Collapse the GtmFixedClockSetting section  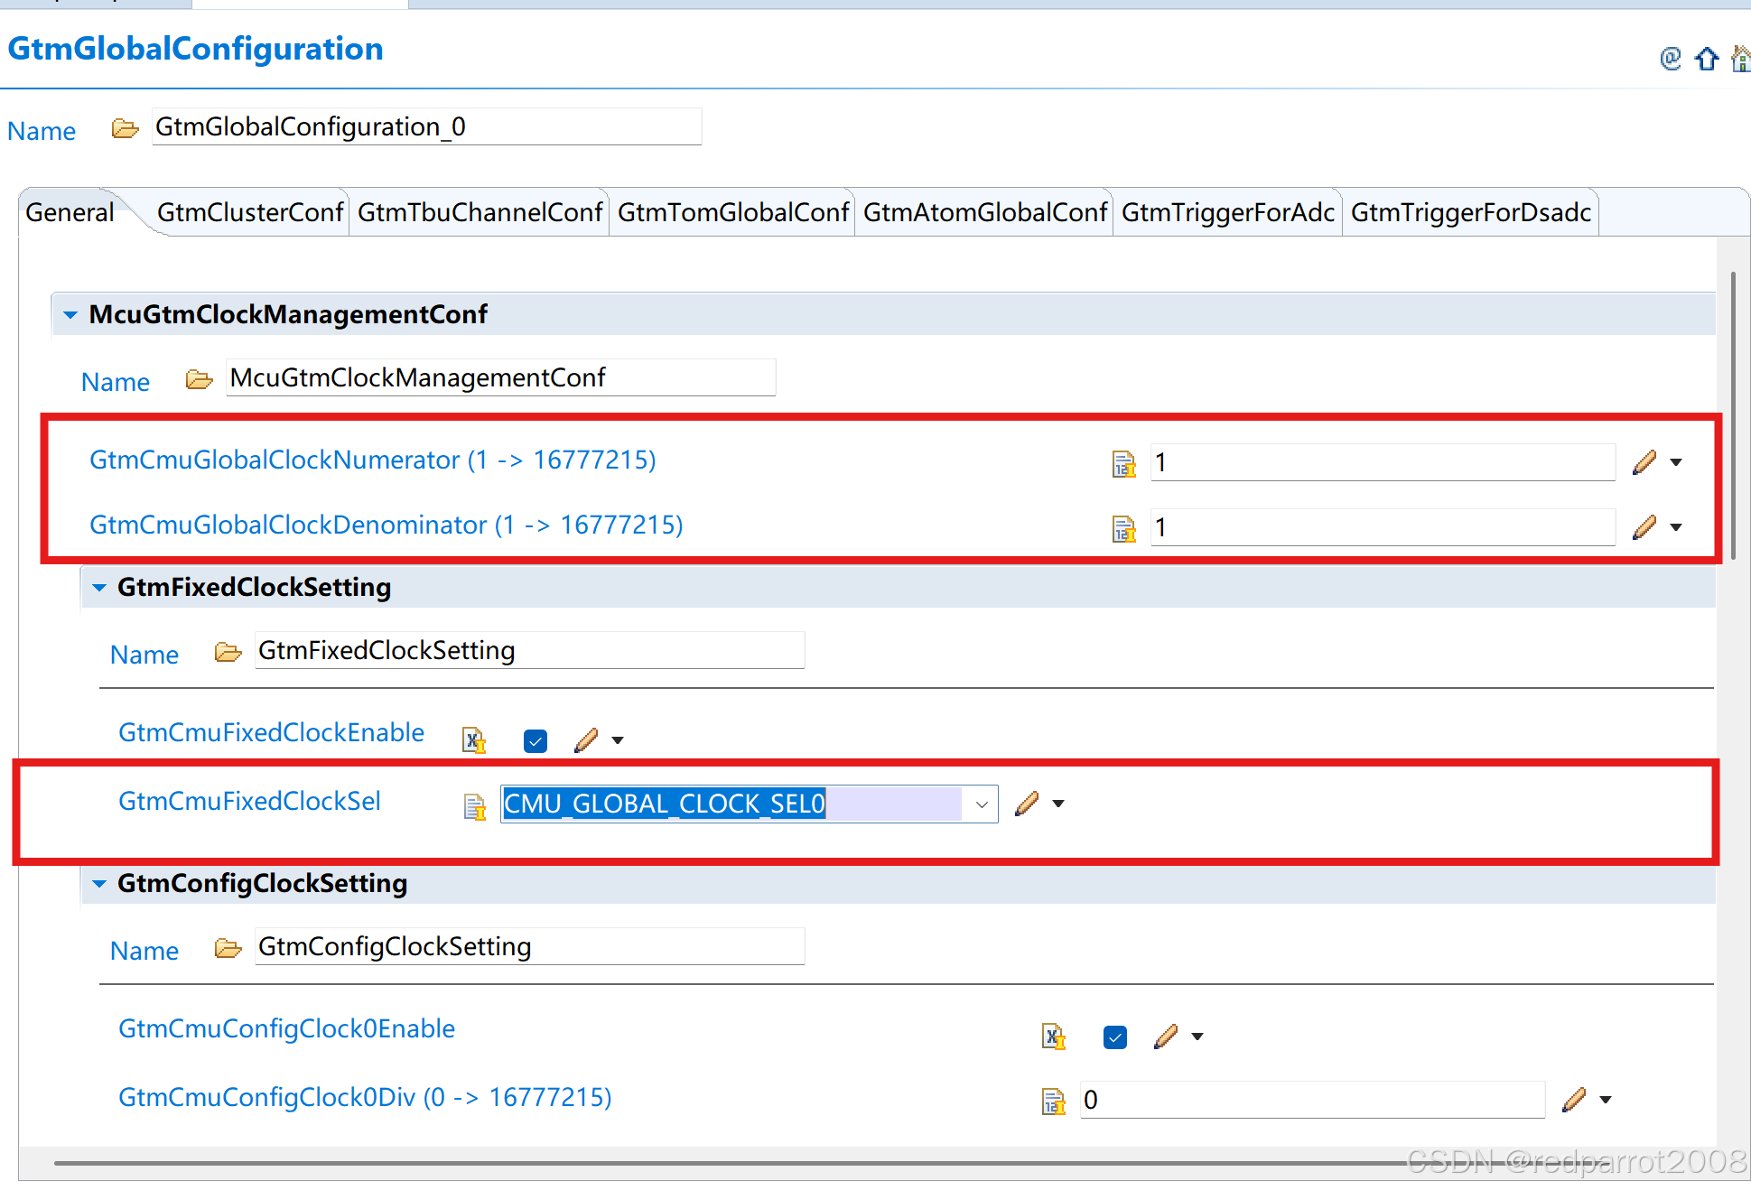99,588
